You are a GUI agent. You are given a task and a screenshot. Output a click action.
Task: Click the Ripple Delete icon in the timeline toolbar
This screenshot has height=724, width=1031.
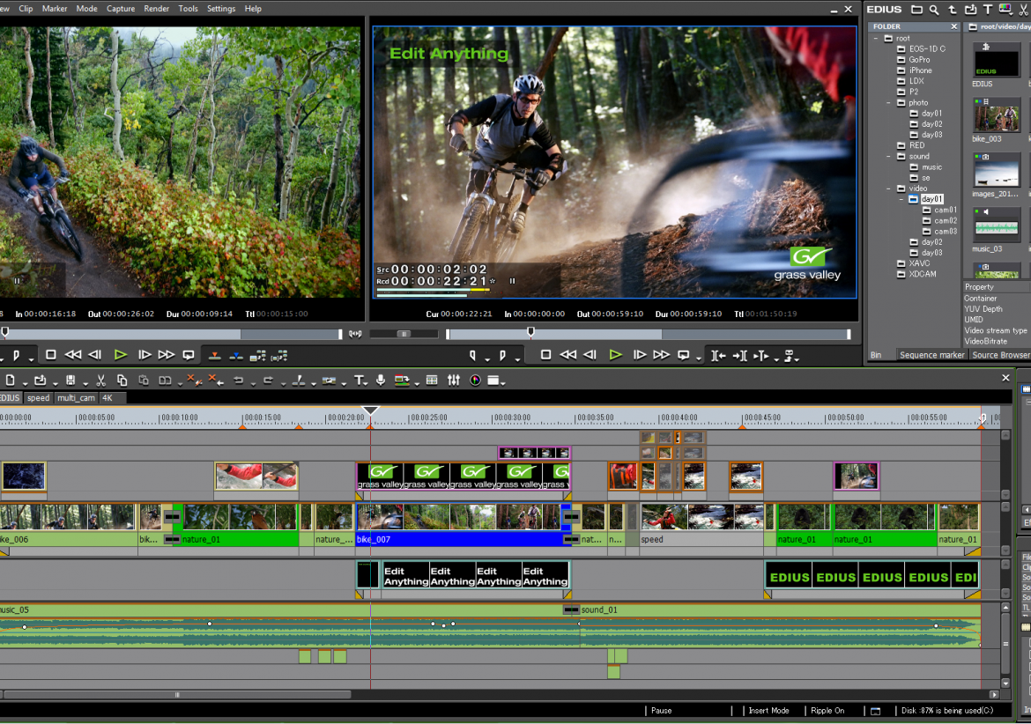pyautogui.click(x=215, y=380)
